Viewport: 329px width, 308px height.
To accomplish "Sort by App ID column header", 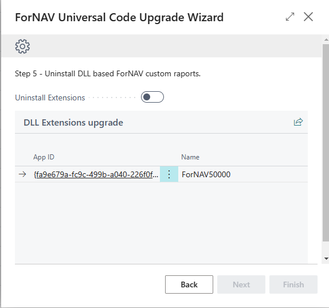I will [44, 157].
